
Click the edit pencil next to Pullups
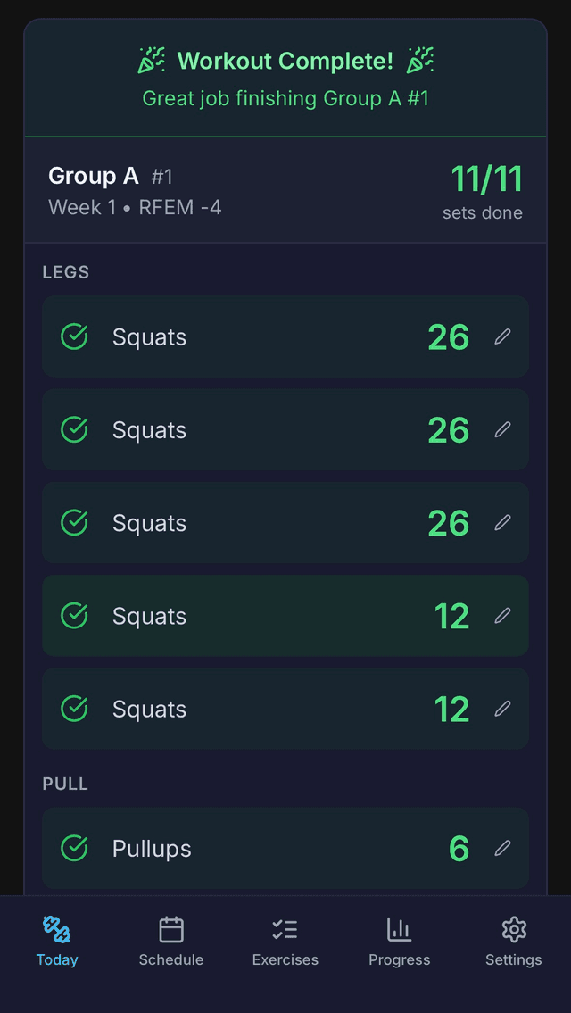click(x=502, y=848)
